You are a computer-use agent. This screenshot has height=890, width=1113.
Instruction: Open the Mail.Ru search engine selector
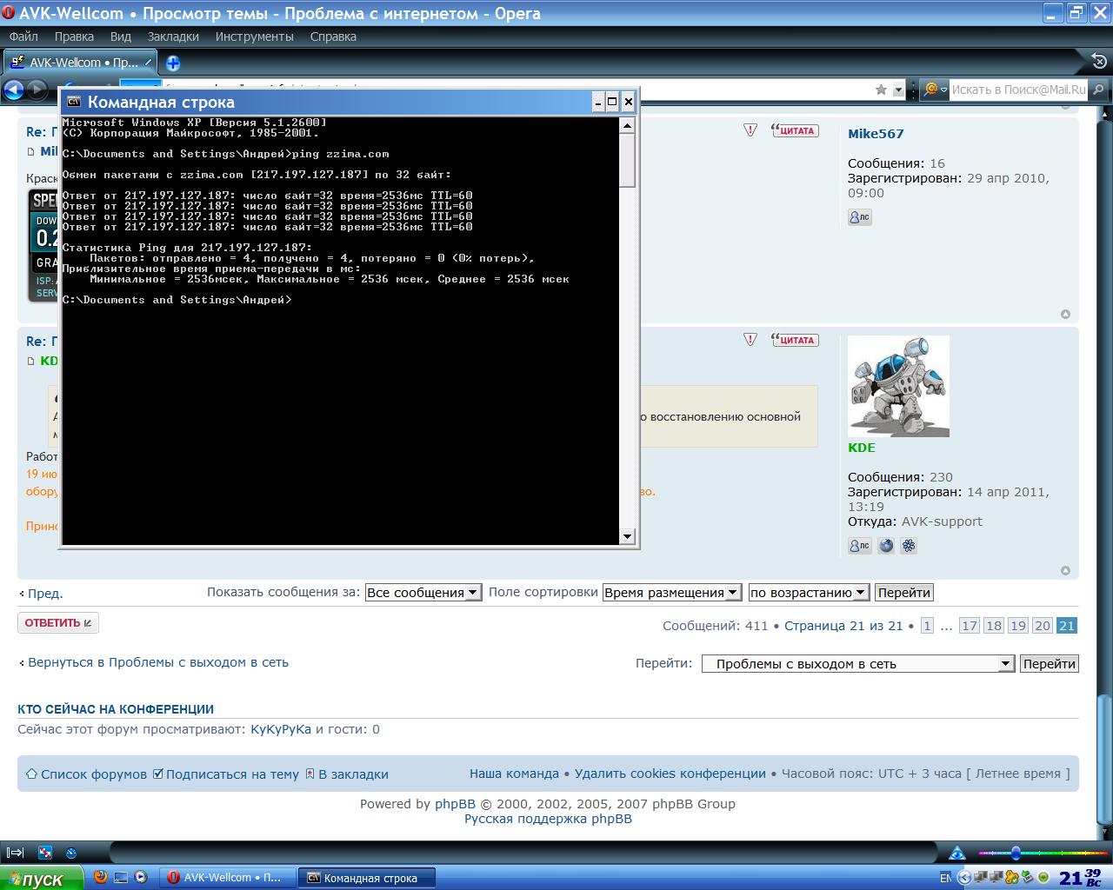click(934, 89)
